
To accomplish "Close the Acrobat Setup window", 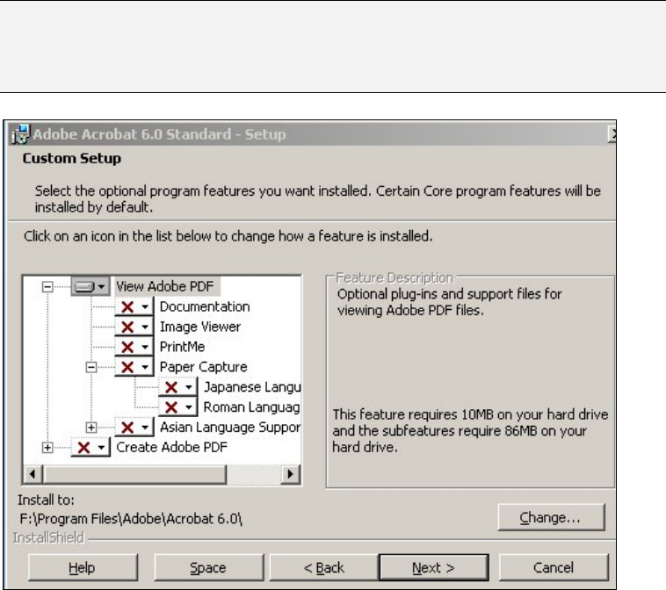I will pyautogui.click(x=613, y=134).
